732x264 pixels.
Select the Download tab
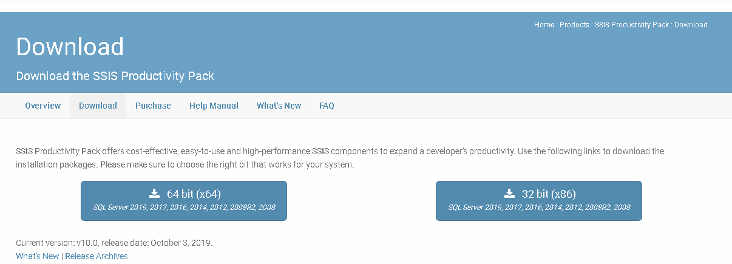[x=98, y=106]
